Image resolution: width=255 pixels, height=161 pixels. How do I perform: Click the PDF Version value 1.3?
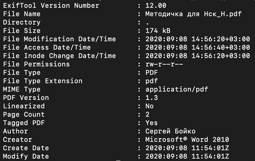pyautogui.click(x=151, y=98)
